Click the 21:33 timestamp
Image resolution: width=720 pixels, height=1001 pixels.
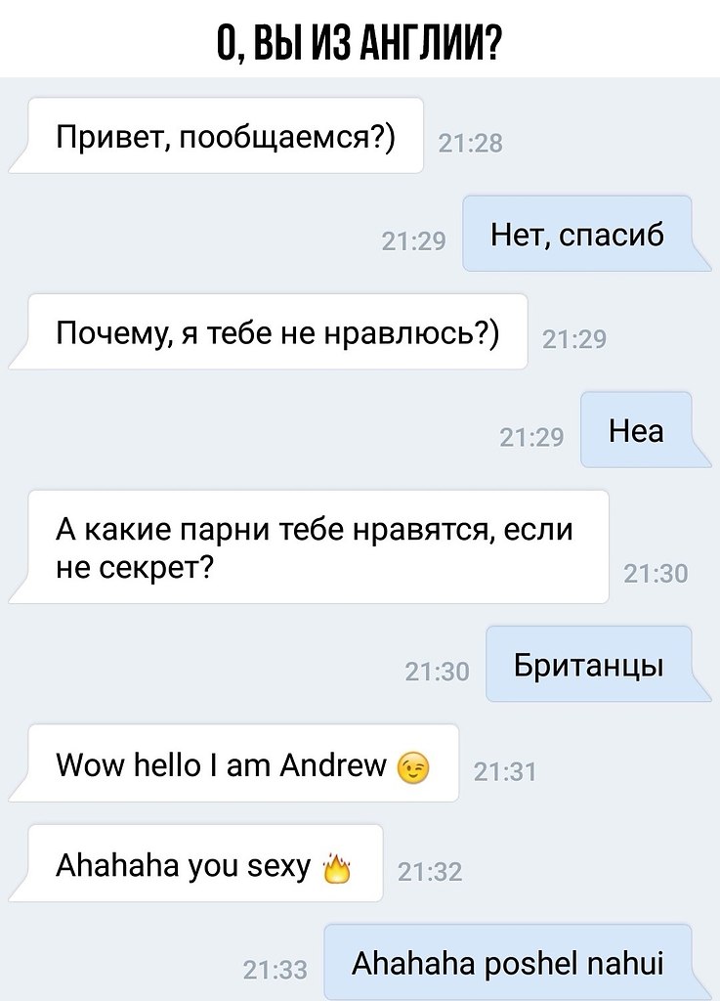coord(275,971)
